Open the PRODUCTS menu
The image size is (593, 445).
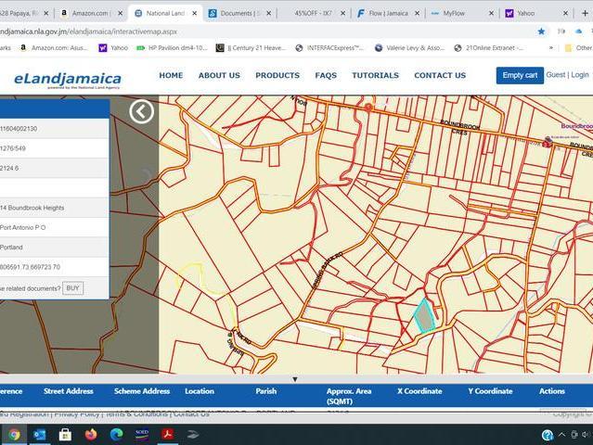(x=277, y=75)
